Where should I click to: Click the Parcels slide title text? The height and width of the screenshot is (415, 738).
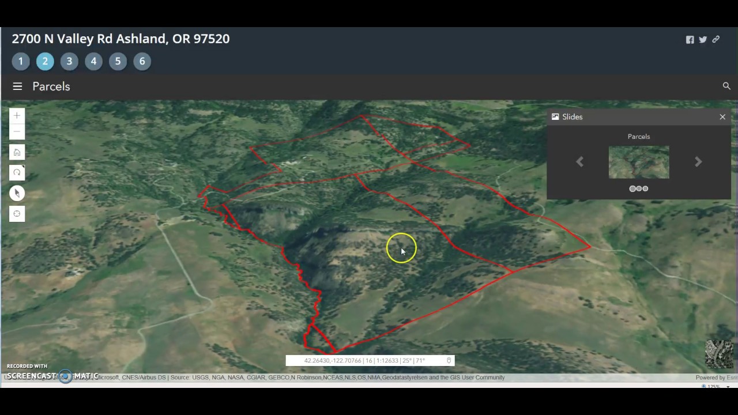639,137
